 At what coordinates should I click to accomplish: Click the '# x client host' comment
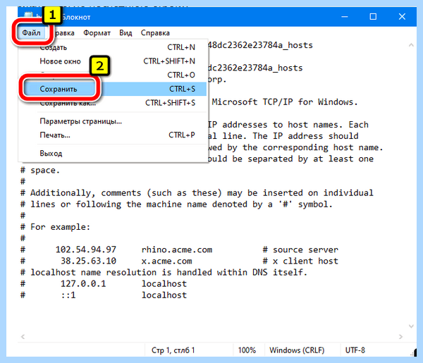300,261
